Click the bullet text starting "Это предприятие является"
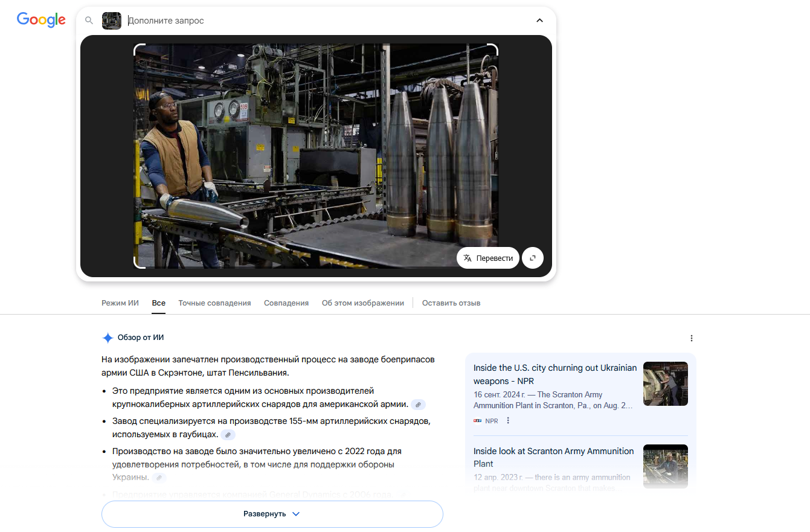This screenshot has height=532, width=810. [262, 397]
